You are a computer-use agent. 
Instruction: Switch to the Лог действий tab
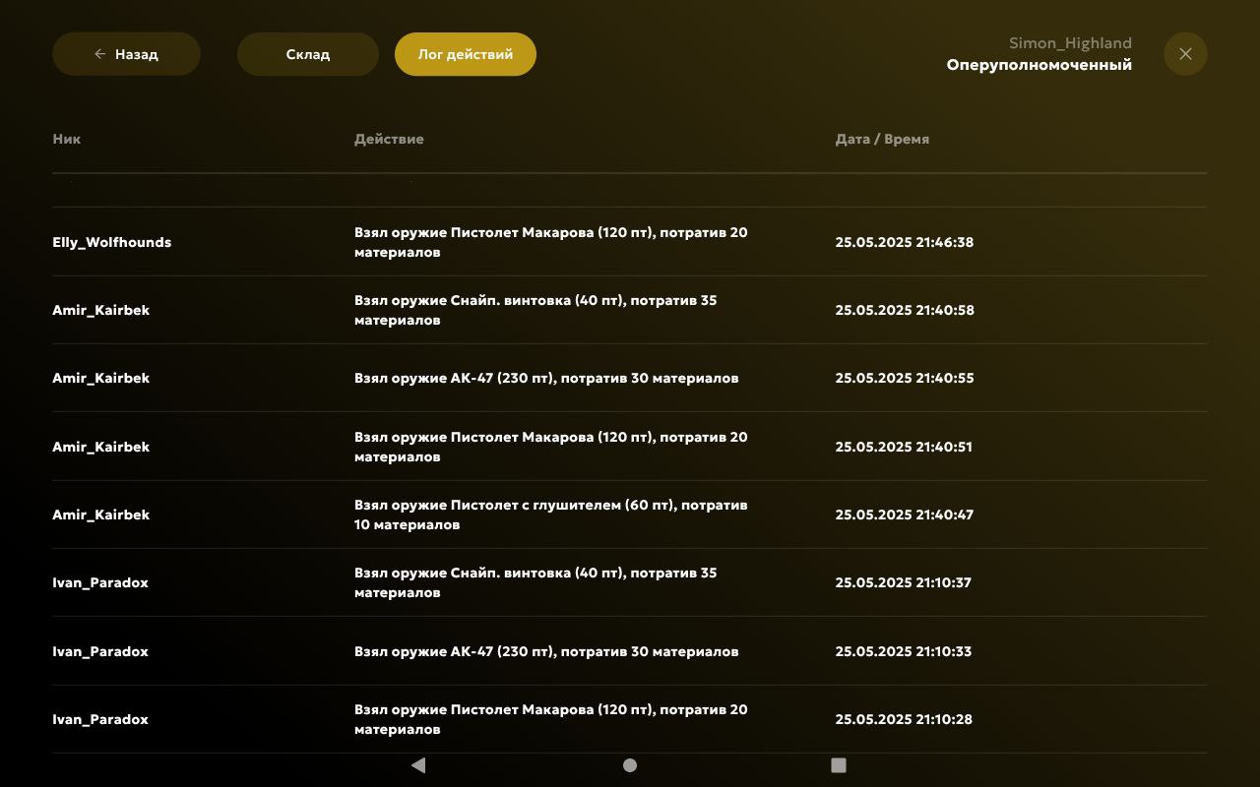[466, 54]
